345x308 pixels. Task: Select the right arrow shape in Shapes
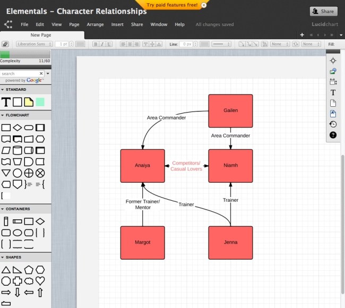coord(6,292)
